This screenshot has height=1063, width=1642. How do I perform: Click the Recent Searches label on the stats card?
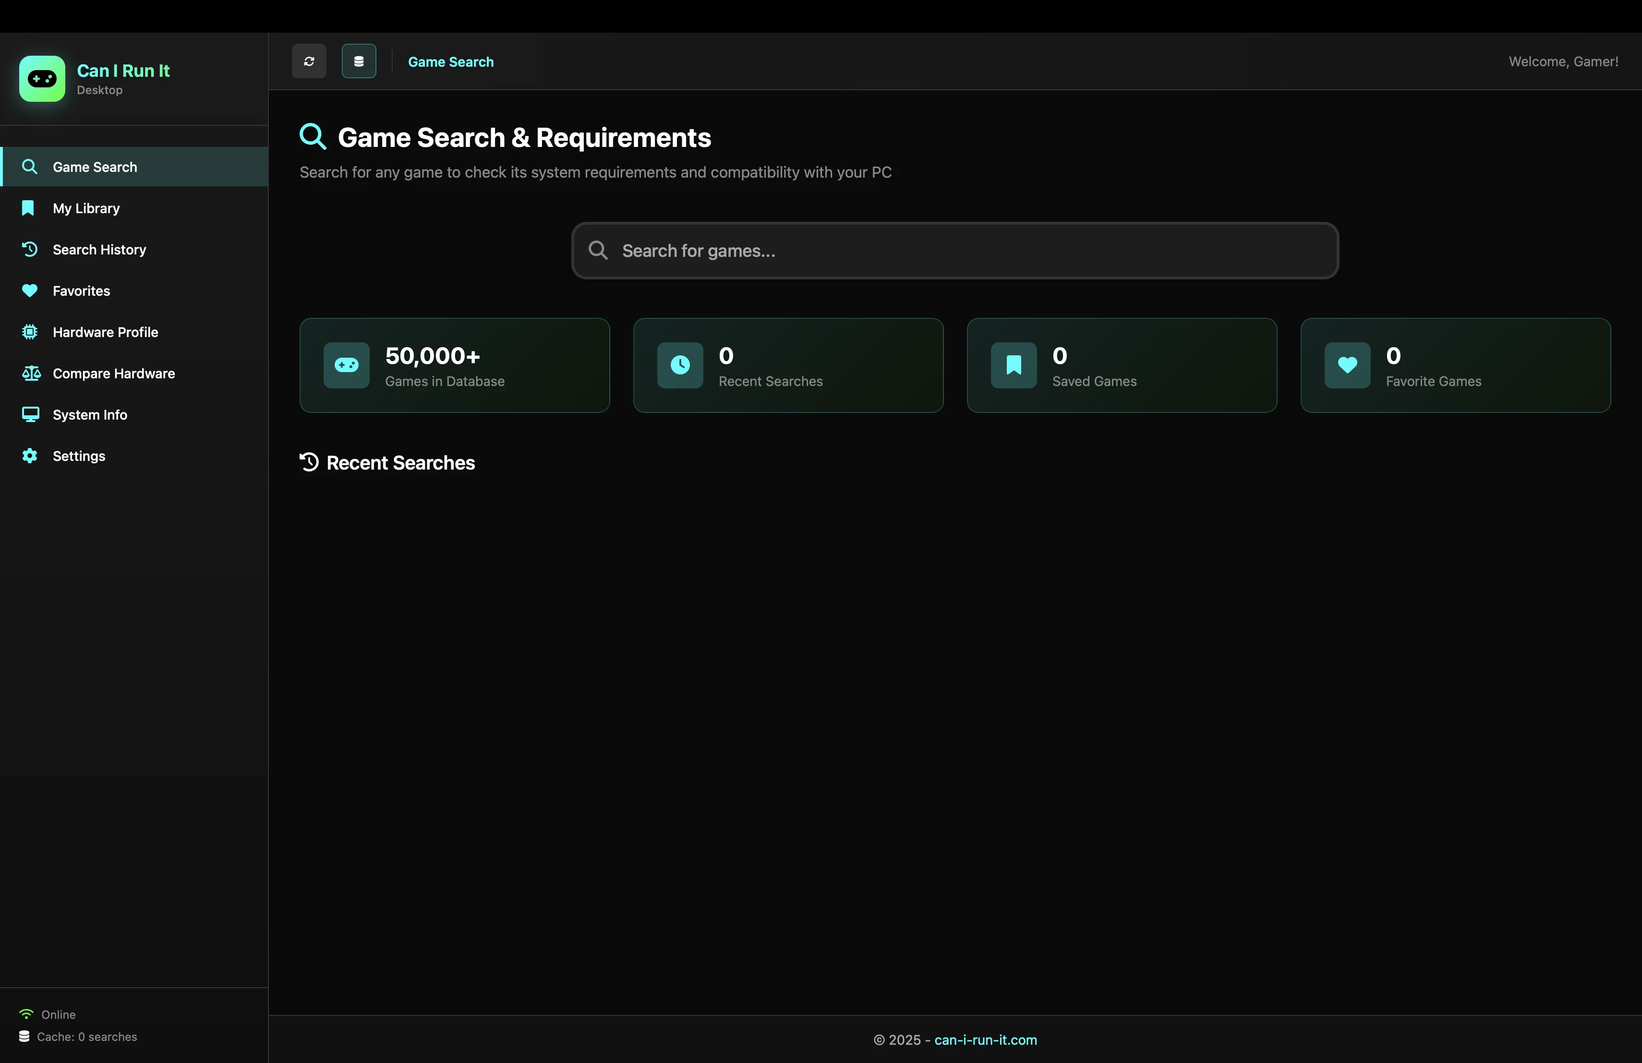771,382
